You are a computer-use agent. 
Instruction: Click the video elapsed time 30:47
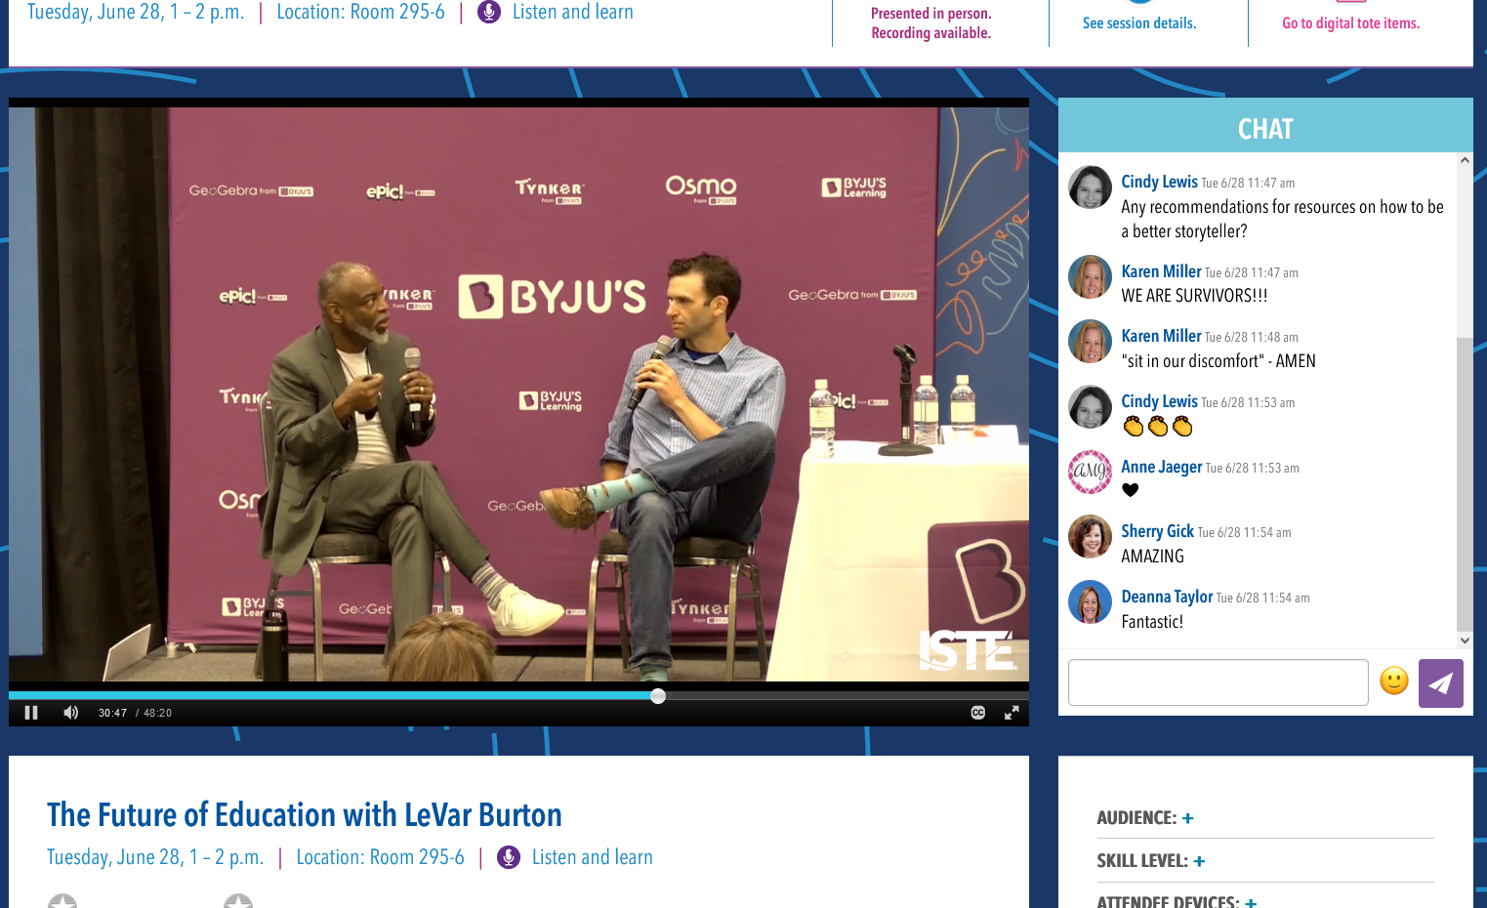(113, 713)
